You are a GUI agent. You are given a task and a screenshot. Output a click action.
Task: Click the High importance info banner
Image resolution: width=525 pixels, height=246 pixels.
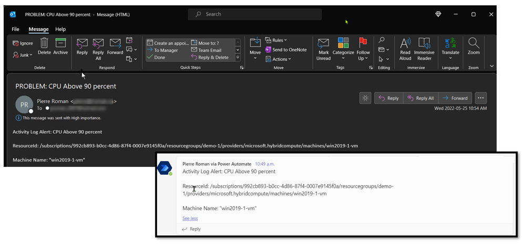click(58, 118)
